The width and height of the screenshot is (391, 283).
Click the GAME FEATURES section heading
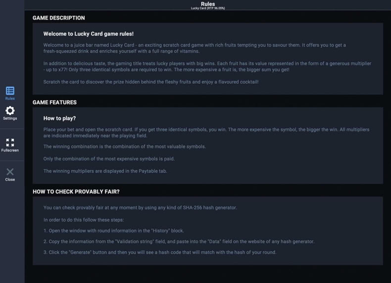(54, 102)
